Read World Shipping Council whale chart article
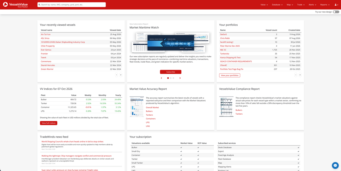This screenshot has height=171, width=341. (72, 141)
